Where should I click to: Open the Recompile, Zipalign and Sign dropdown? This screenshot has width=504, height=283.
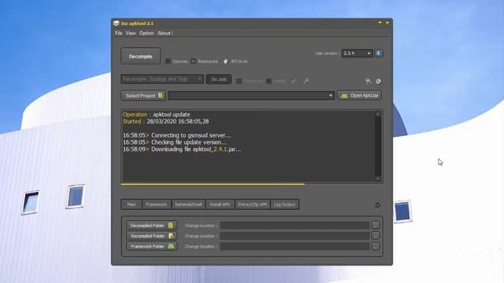point(162,79)
